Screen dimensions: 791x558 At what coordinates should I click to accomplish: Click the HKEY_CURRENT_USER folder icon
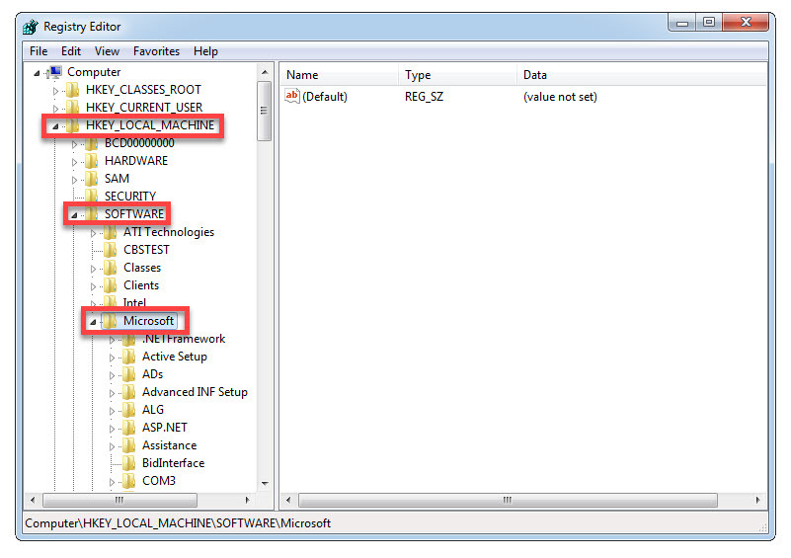pyautogui.click(x=73, y=108)
